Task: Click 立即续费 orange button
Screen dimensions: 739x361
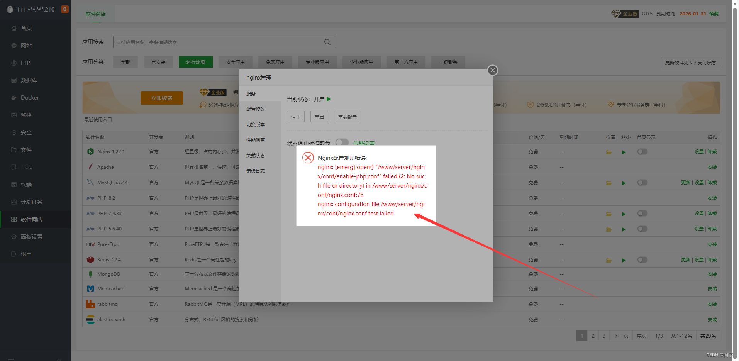Action: (162, 98)
